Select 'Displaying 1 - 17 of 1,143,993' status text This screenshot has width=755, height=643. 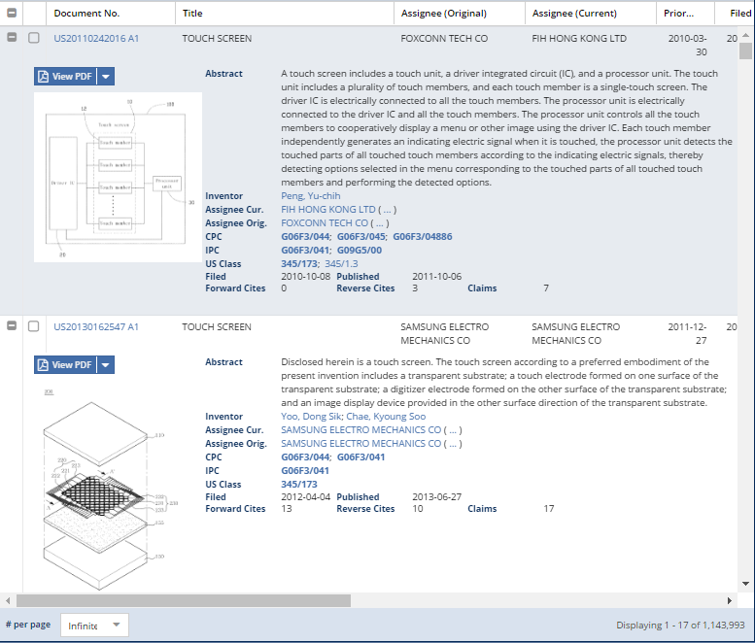click(680, 626)
